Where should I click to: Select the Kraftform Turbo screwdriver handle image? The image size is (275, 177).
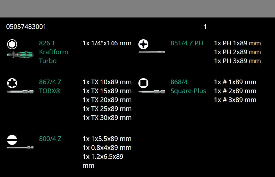[20, 55]
